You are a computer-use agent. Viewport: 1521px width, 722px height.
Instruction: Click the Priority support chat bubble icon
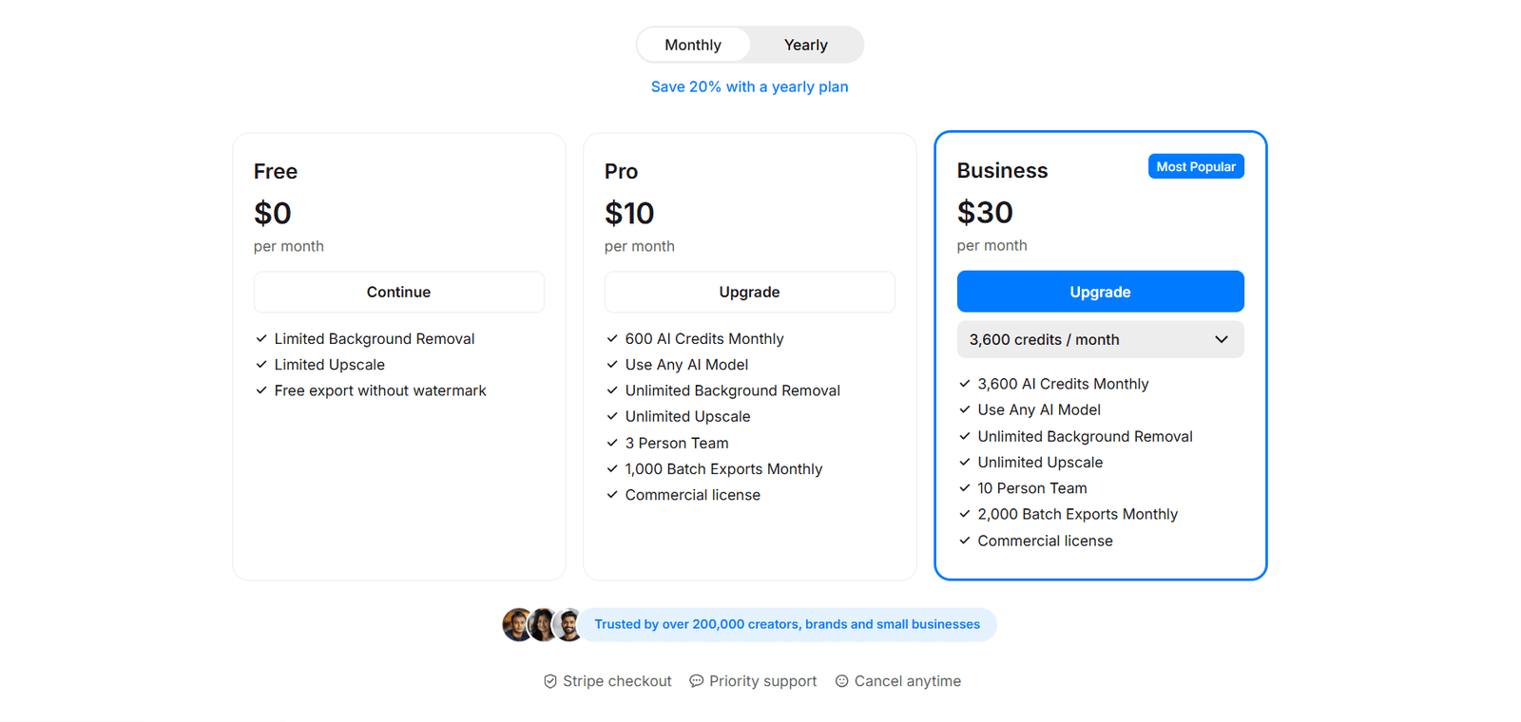pyautogui.click(x=697, y=681)
